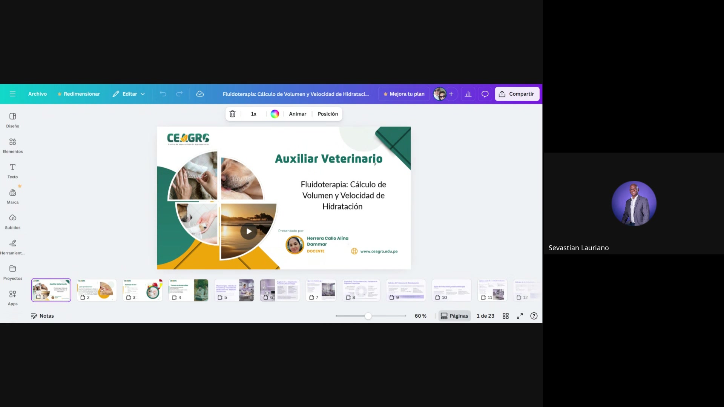Open the page background color swatch

pos(275,114)
